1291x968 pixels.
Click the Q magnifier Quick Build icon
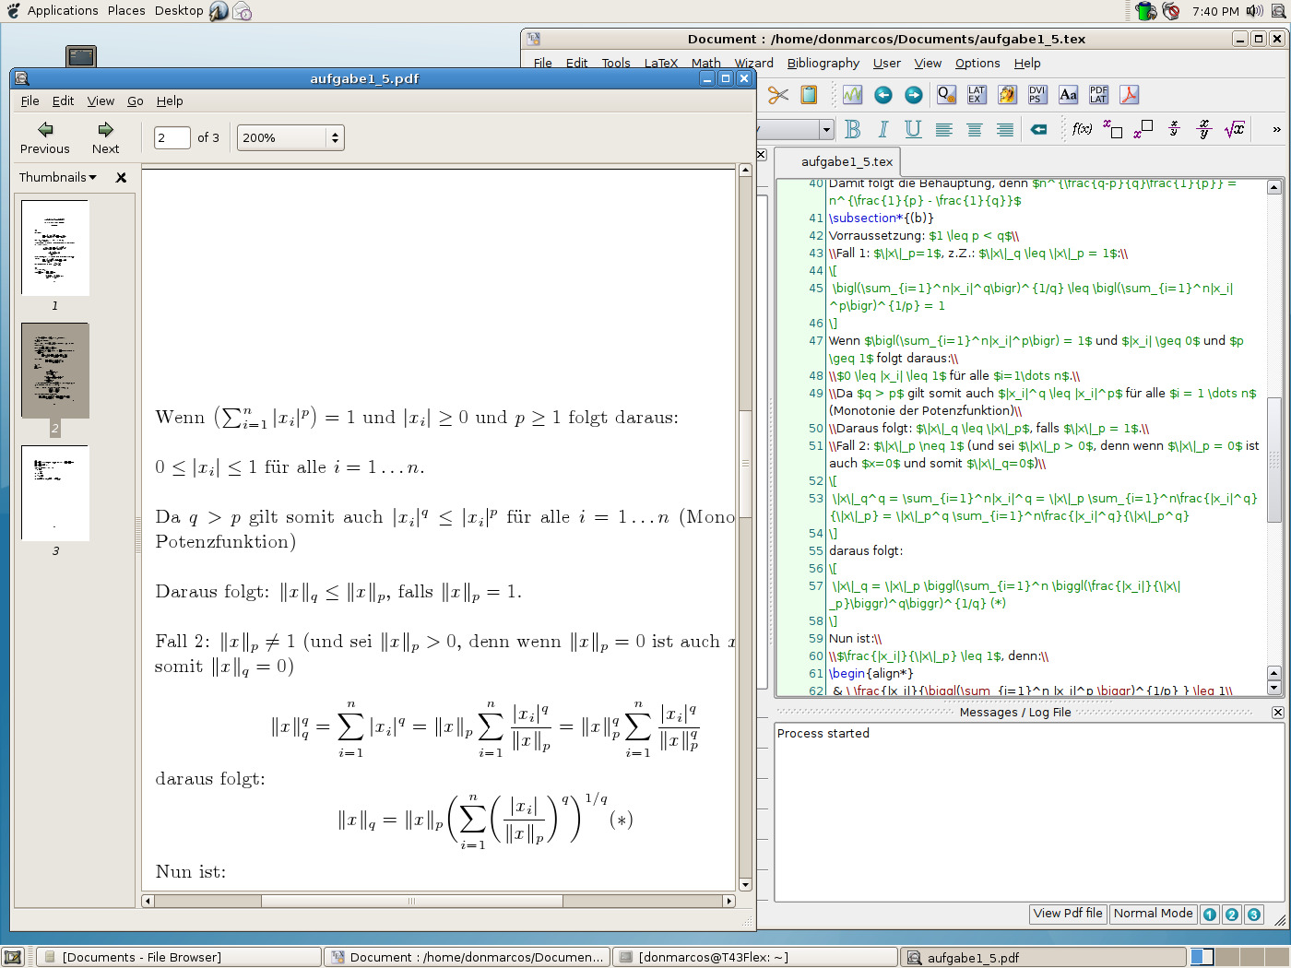click(946, 95)
